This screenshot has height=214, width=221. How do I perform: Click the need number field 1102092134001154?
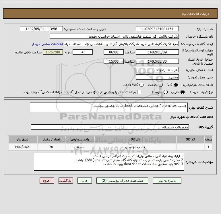(x=157, y=29)
